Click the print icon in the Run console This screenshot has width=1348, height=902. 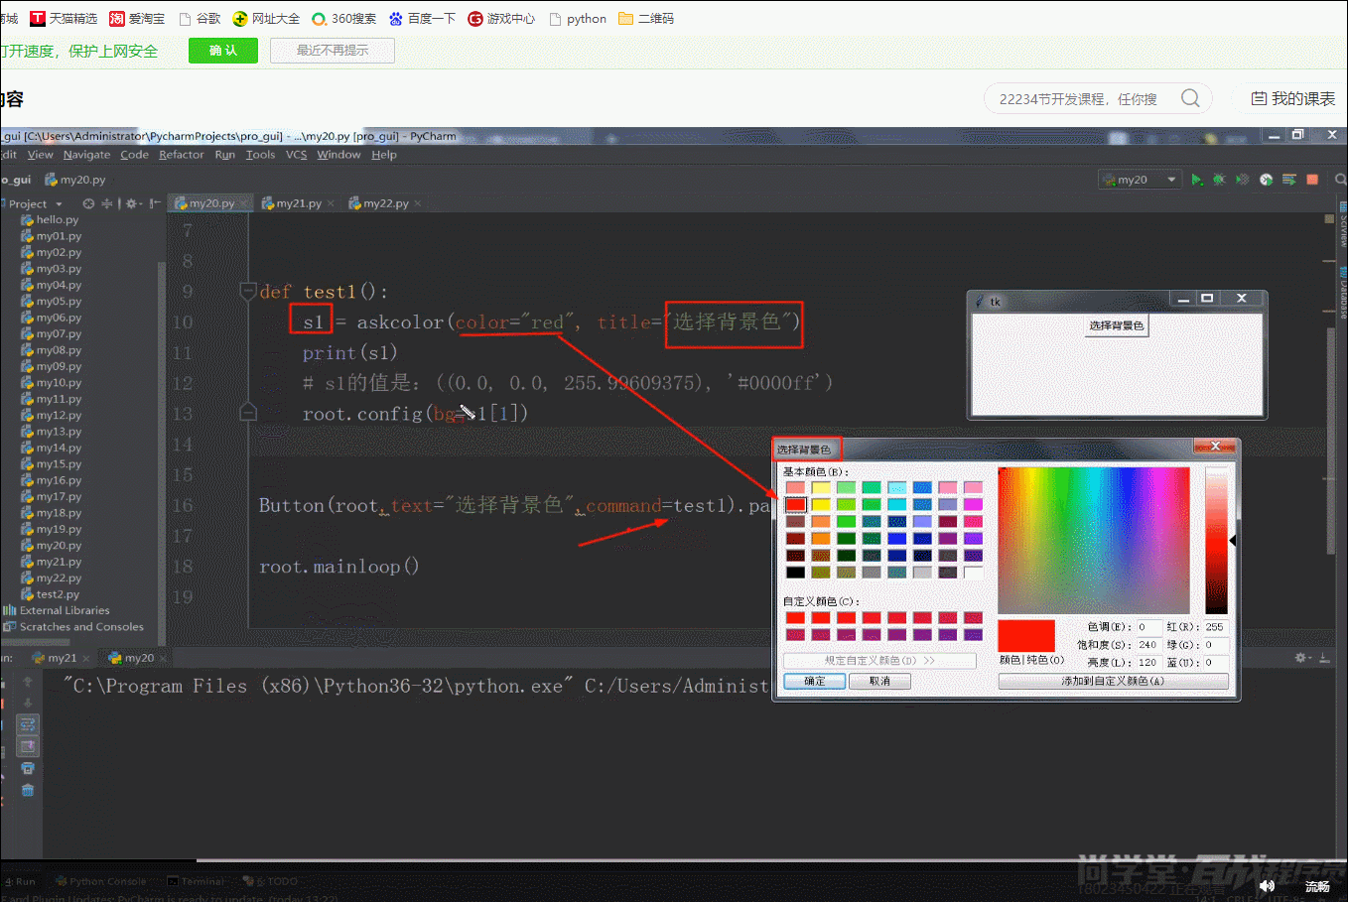(28, 768)
